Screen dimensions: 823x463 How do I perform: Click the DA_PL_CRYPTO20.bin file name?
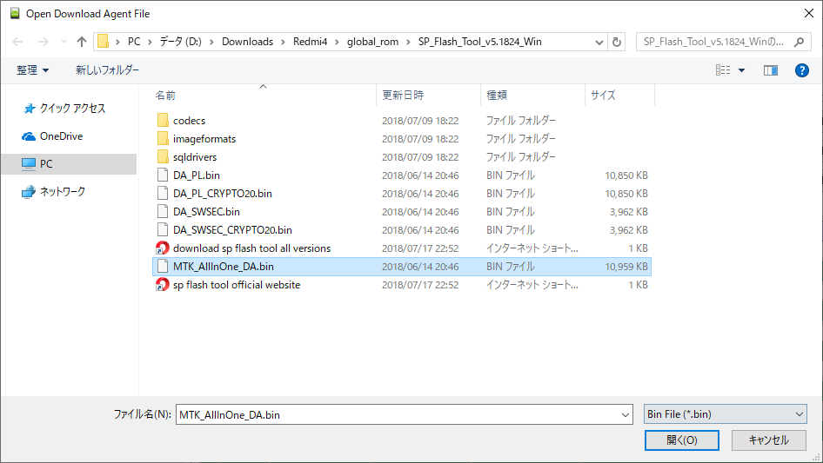point(223,194)
